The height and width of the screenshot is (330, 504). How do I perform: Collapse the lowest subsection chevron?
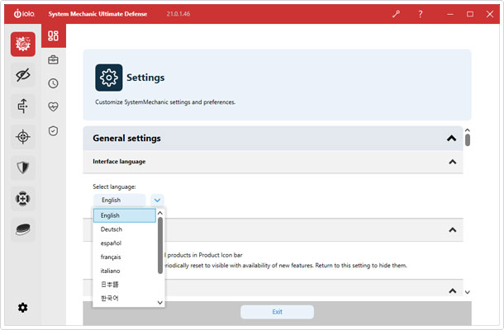pos(453,291)
